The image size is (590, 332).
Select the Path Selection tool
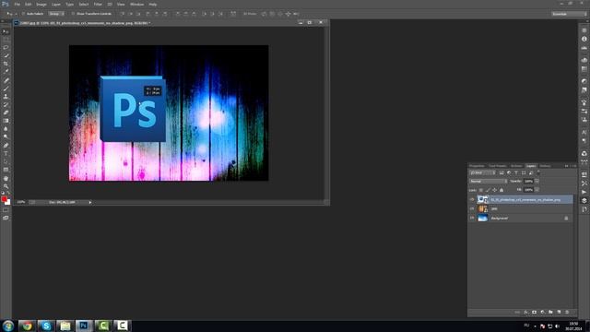6,161
